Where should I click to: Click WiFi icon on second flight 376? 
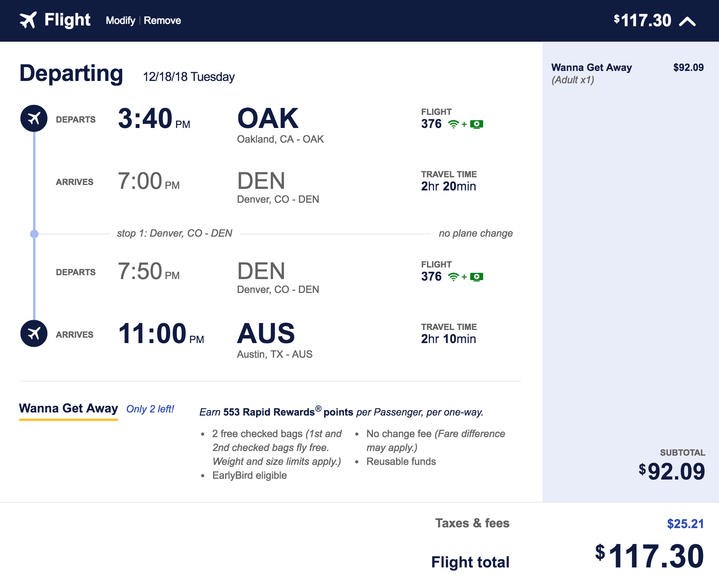[x=454, y=277]
